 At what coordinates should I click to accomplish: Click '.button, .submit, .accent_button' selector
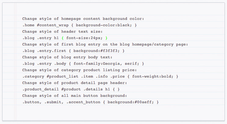click(x=61, y=102)
